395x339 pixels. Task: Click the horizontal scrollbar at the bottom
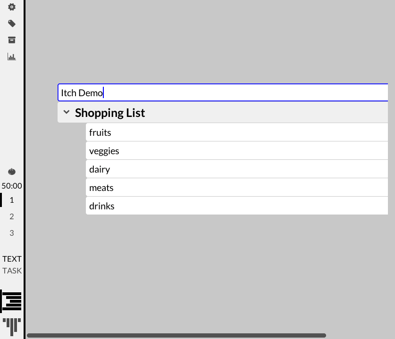tap(176, 336)
